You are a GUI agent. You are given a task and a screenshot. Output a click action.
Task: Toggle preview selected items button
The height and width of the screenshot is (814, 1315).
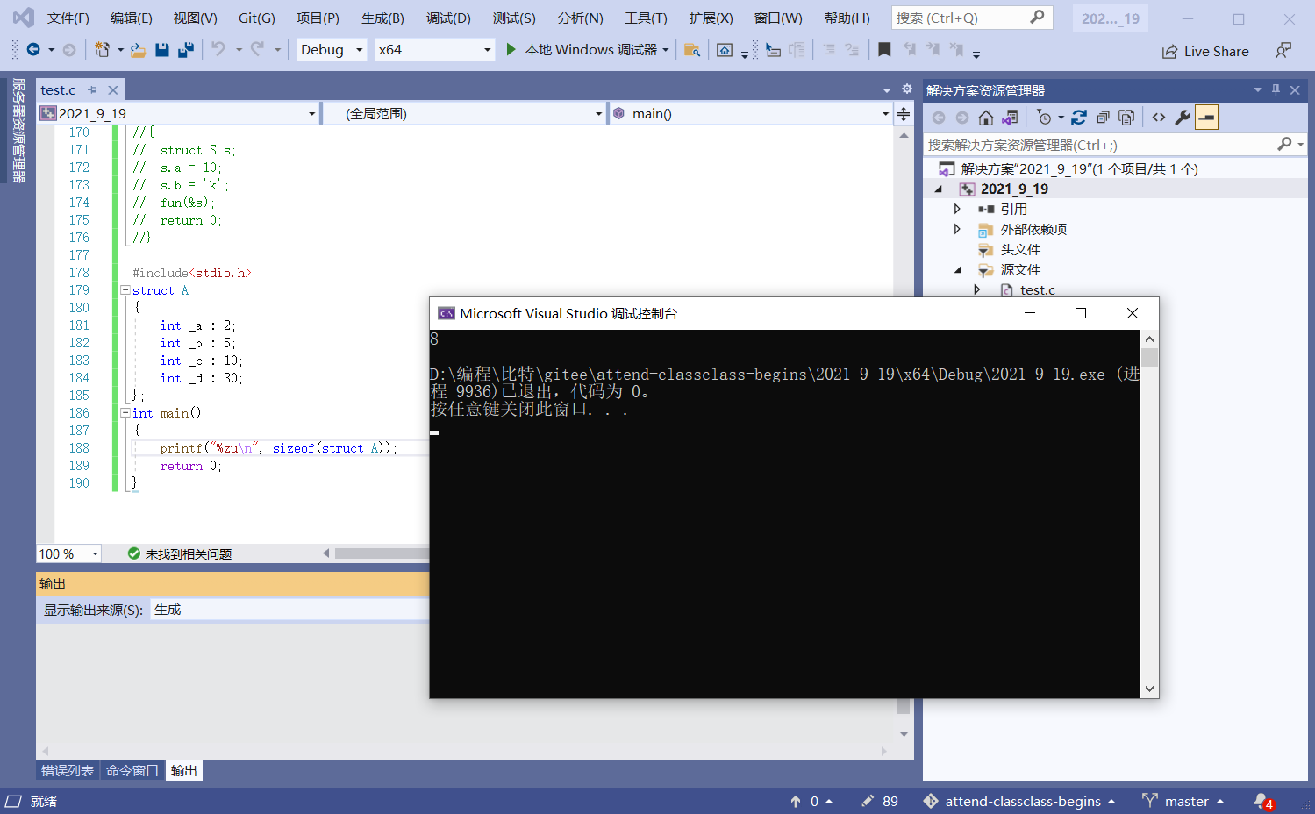[1207, 118]
